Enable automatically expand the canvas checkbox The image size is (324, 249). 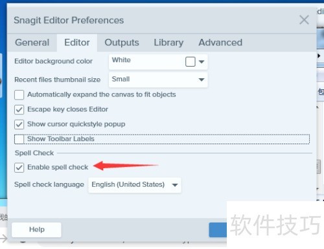tap(19, 95)
